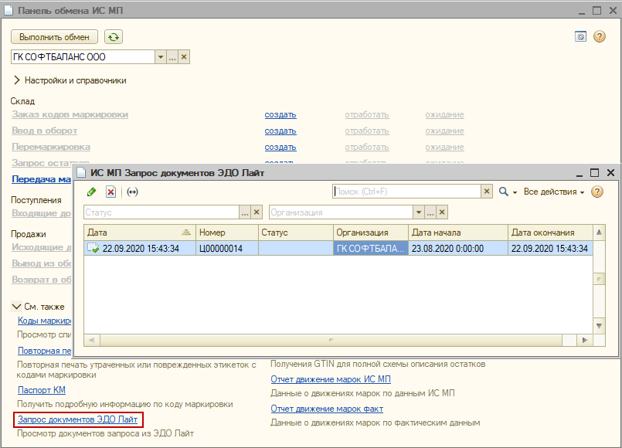Viewport: 622px width, 448px height.
Task: Click создать for Заказ кодов маркировки
Action: click(x=280, y=114)
